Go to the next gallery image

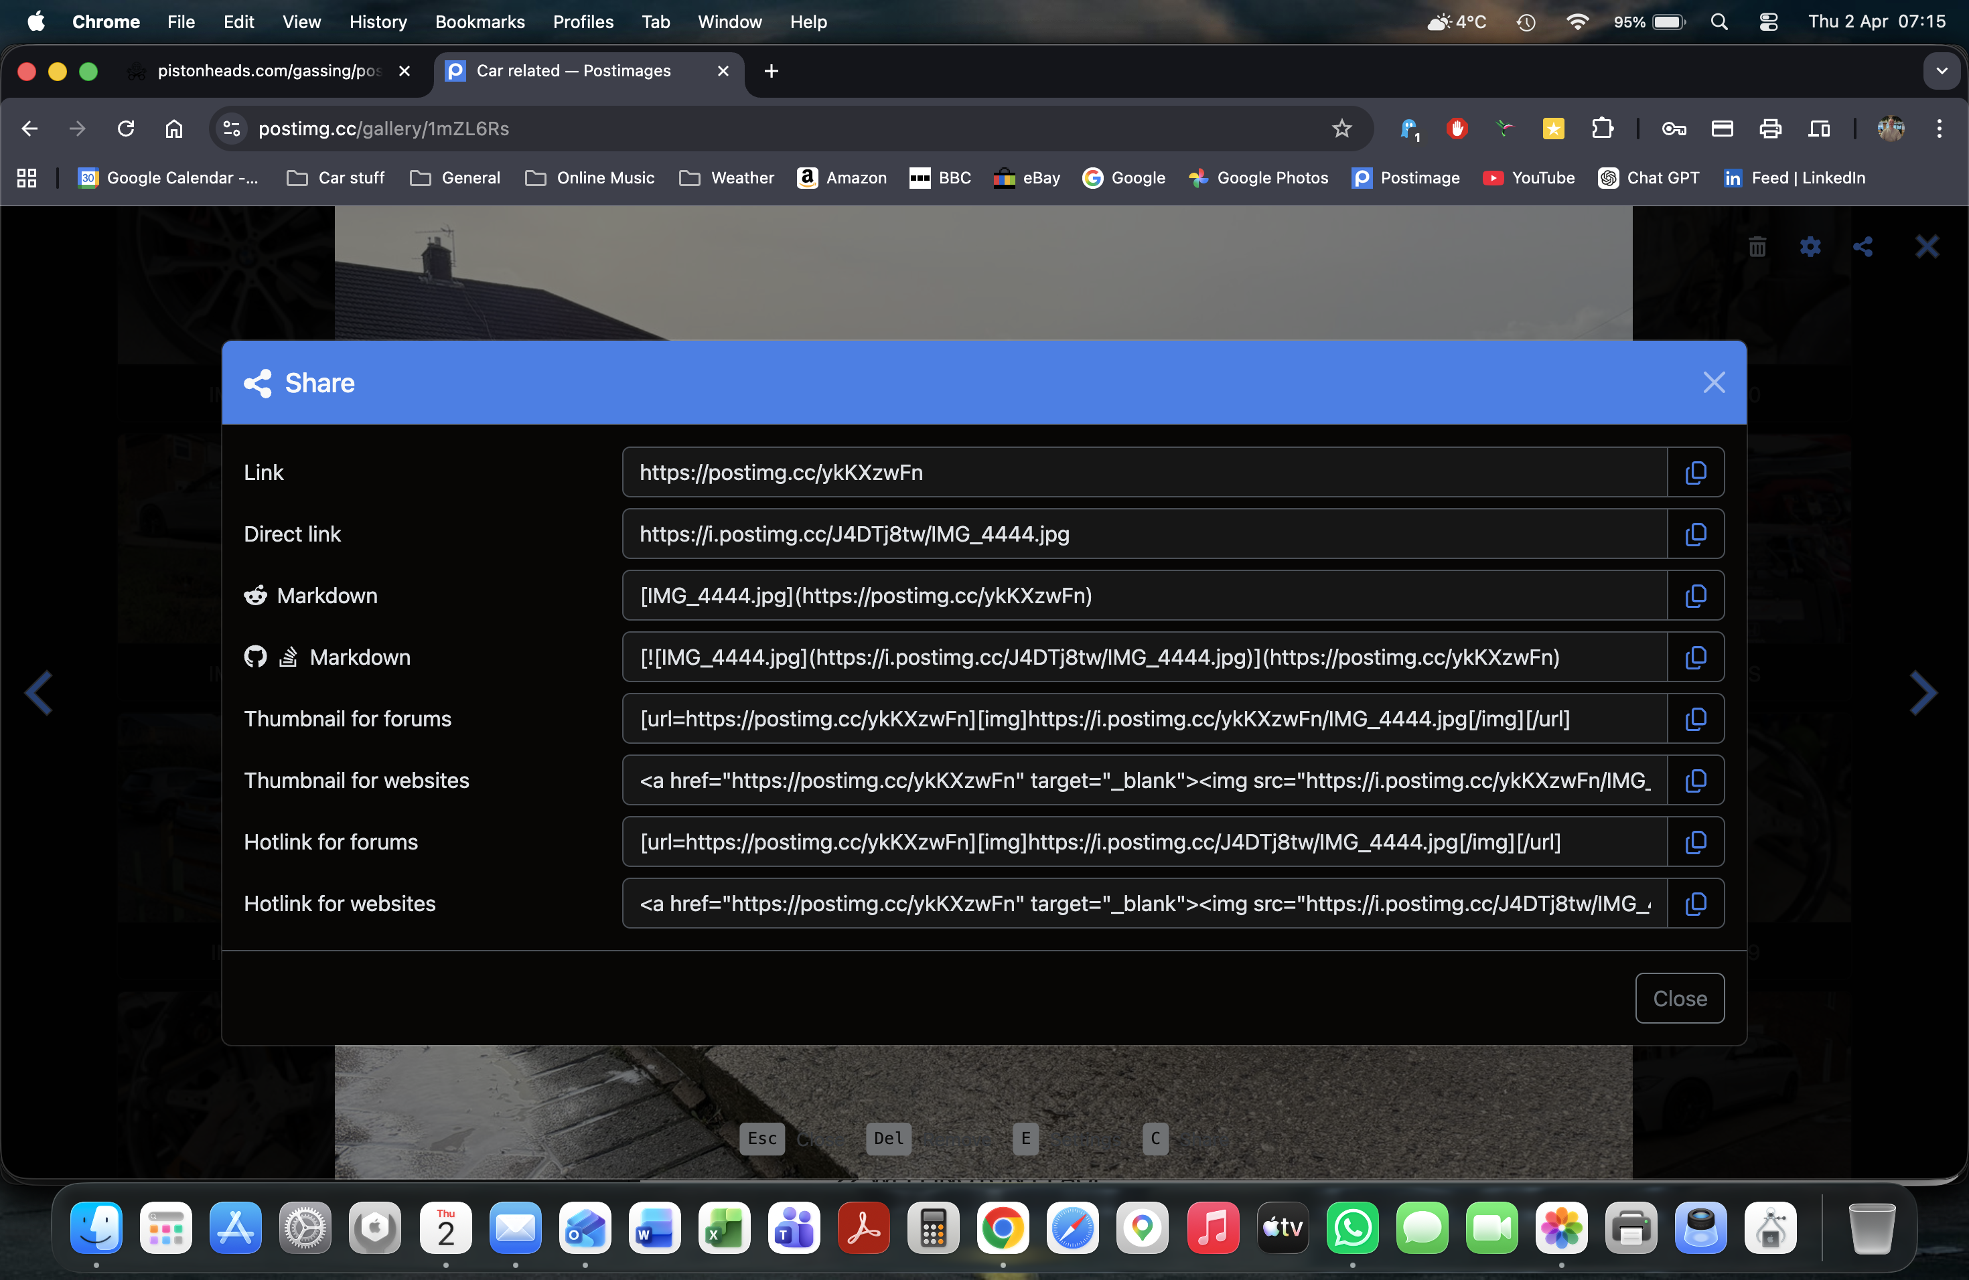click(1923, 693)
